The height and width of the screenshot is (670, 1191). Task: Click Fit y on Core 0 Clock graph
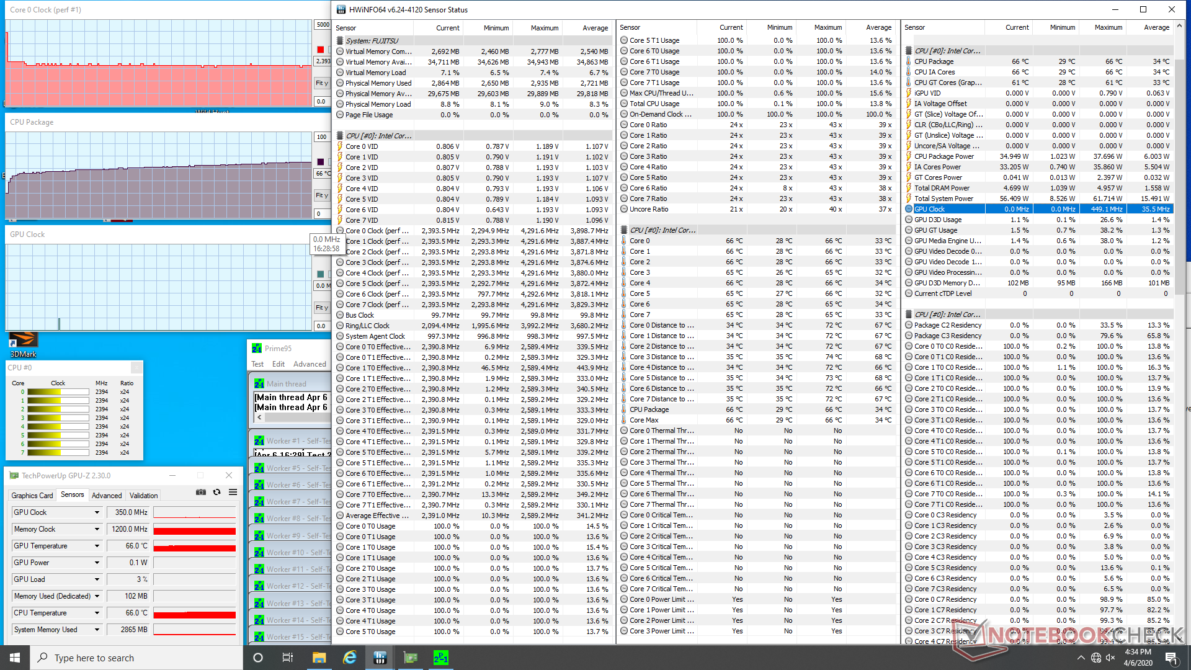[x=322, y=83]
